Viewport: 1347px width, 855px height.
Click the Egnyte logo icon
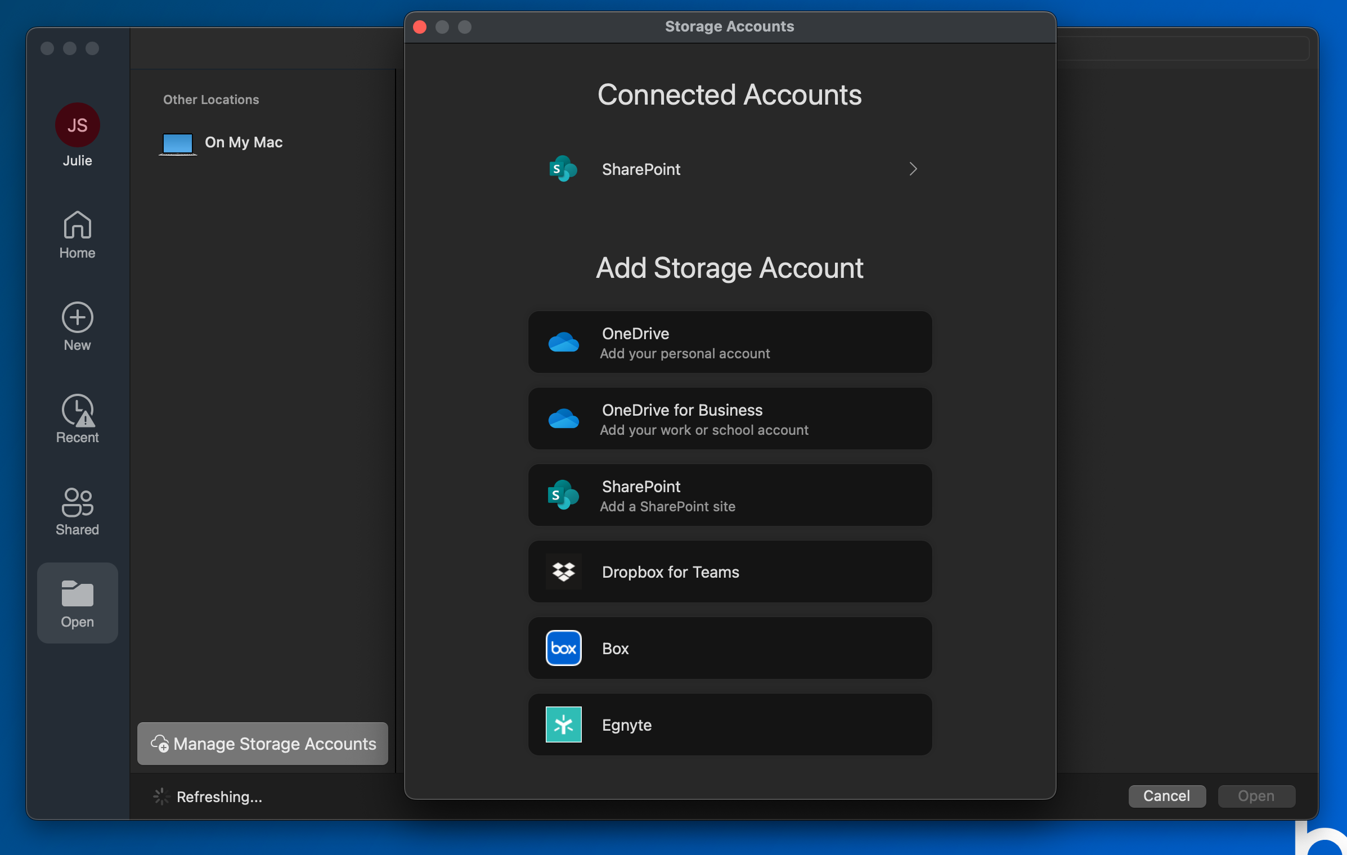(x=563, y=724)
